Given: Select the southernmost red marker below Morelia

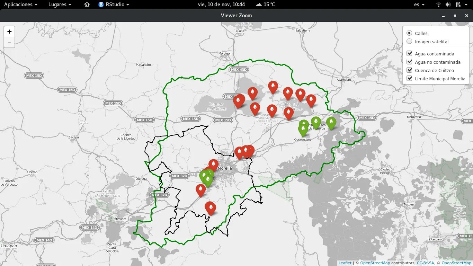Looking at the screenshot, I should tap(210, 209).
